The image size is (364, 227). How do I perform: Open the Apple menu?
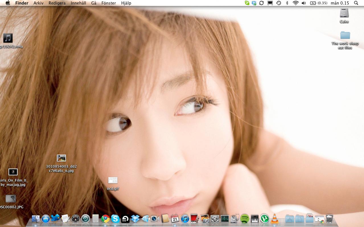tap(8, 3)
